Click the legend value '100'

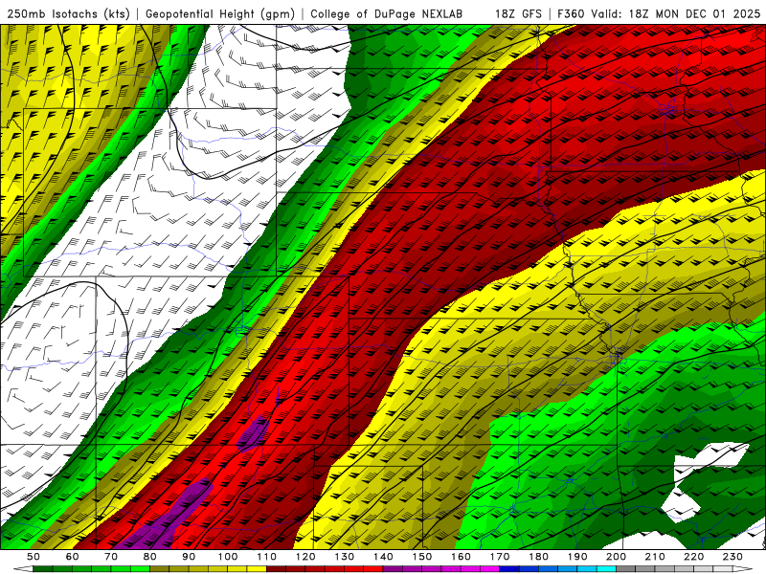click(x=228, y=557)
